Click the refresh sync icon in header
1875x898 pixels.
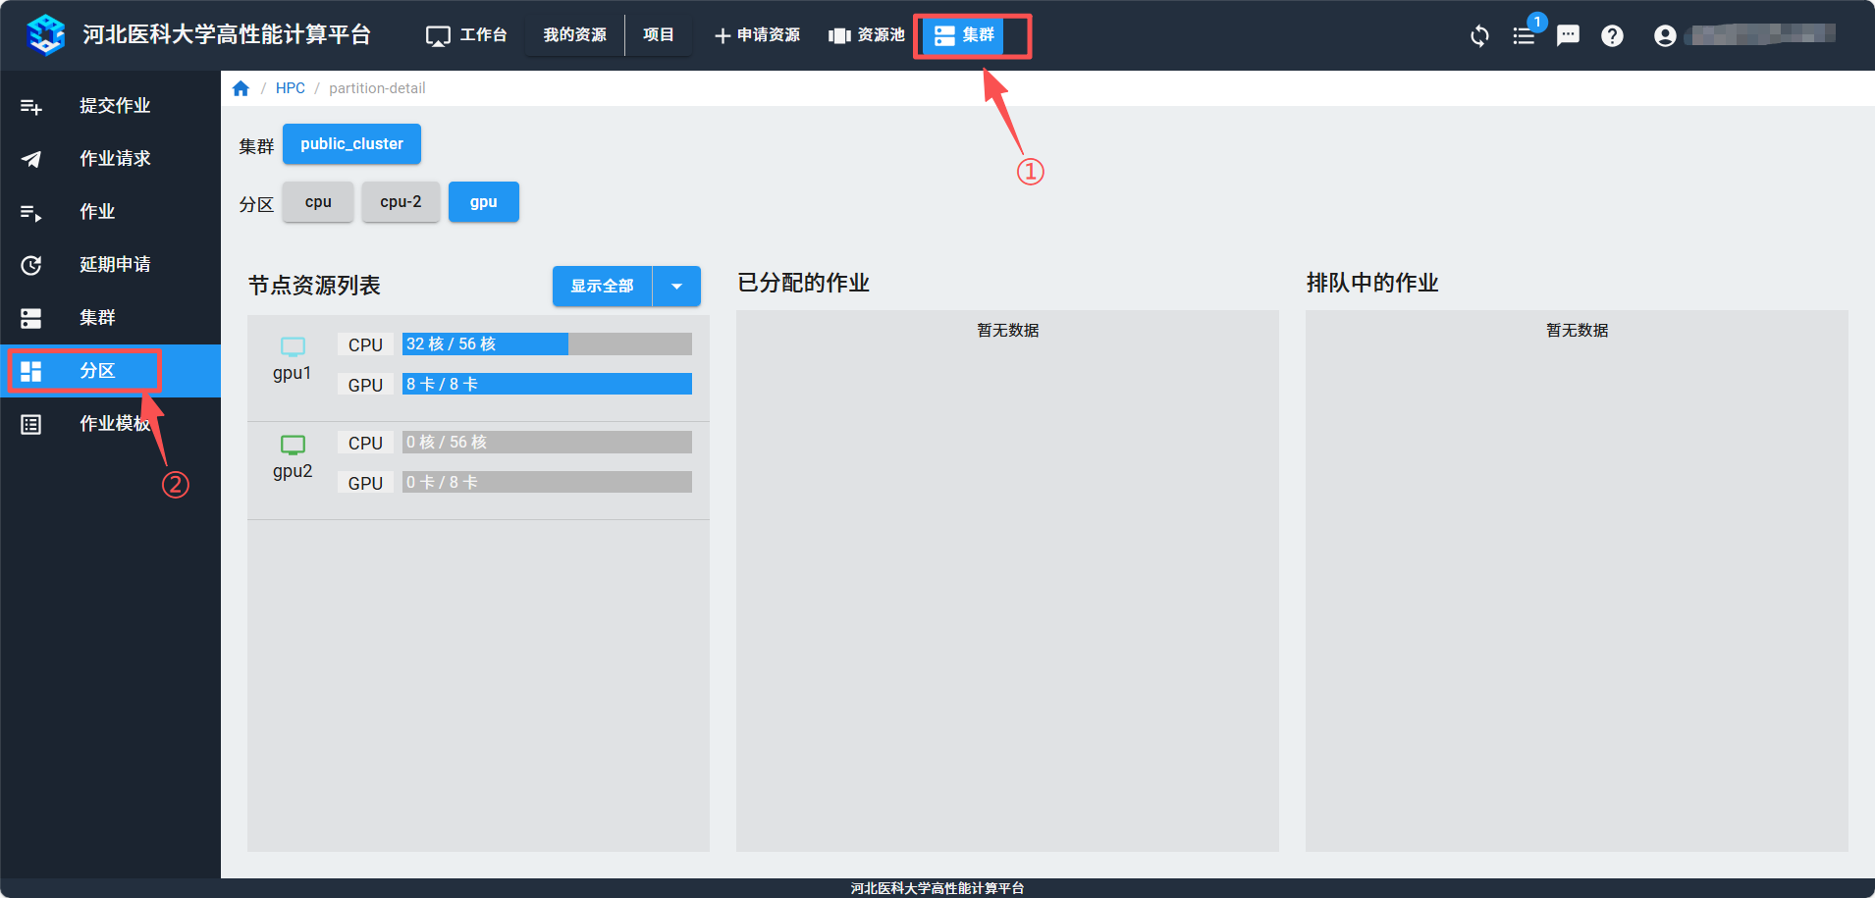tap(1479, 36)
